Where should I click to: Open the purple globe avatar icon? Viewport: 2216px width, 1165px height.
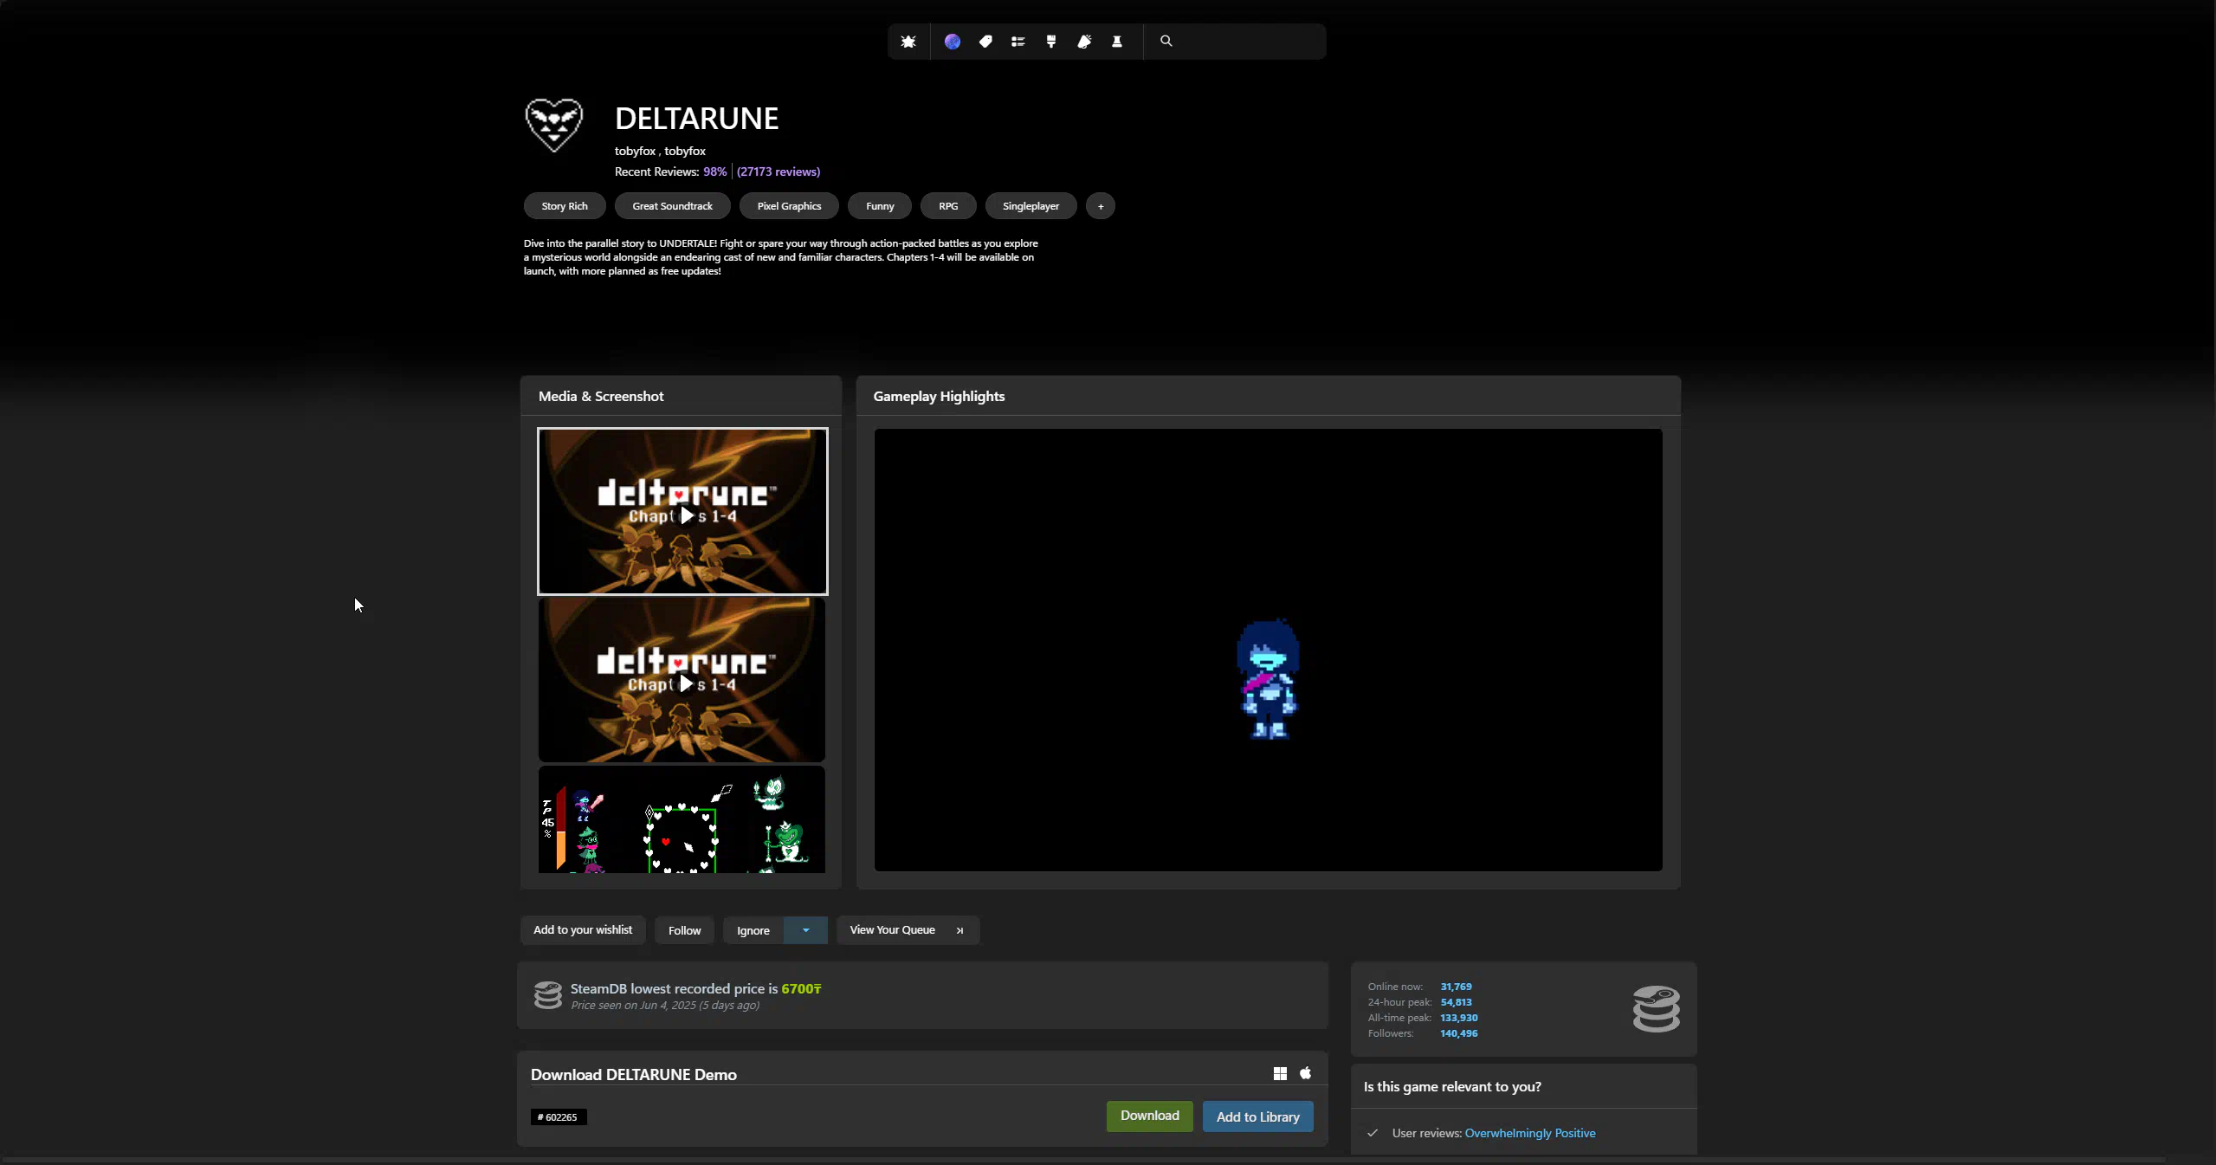point(953,42)
